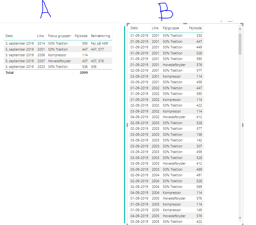Click scroll down arrow in table B

point(240,218)
